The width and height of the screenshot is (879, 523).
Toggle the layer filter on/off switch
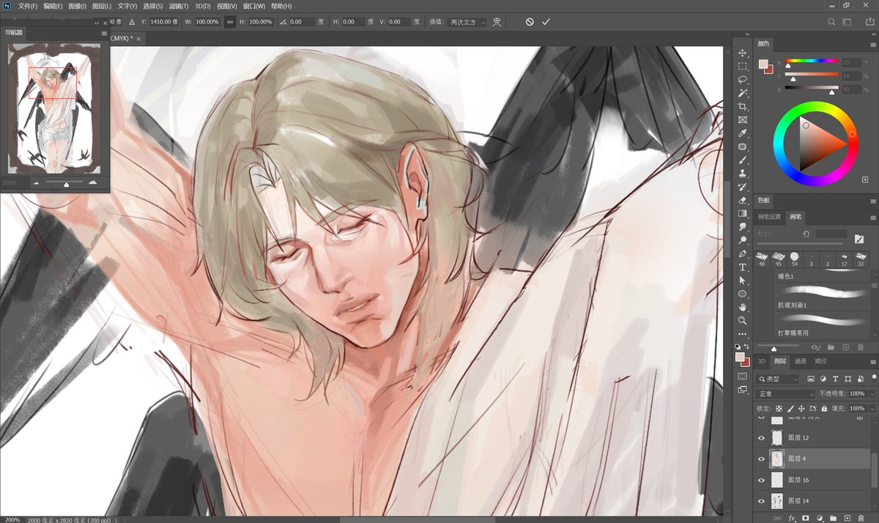873,377
